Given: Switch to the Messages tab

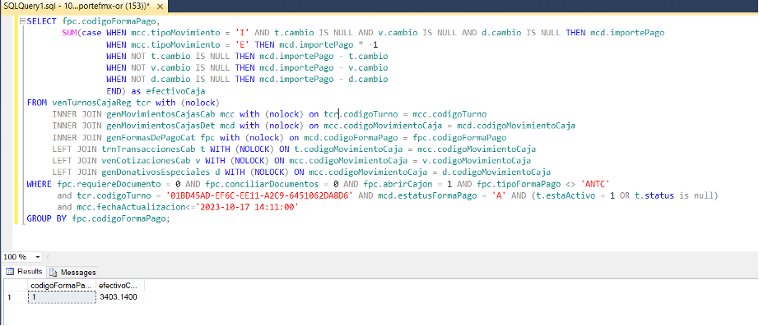Looking at the screenshot, I should point(72,272).
